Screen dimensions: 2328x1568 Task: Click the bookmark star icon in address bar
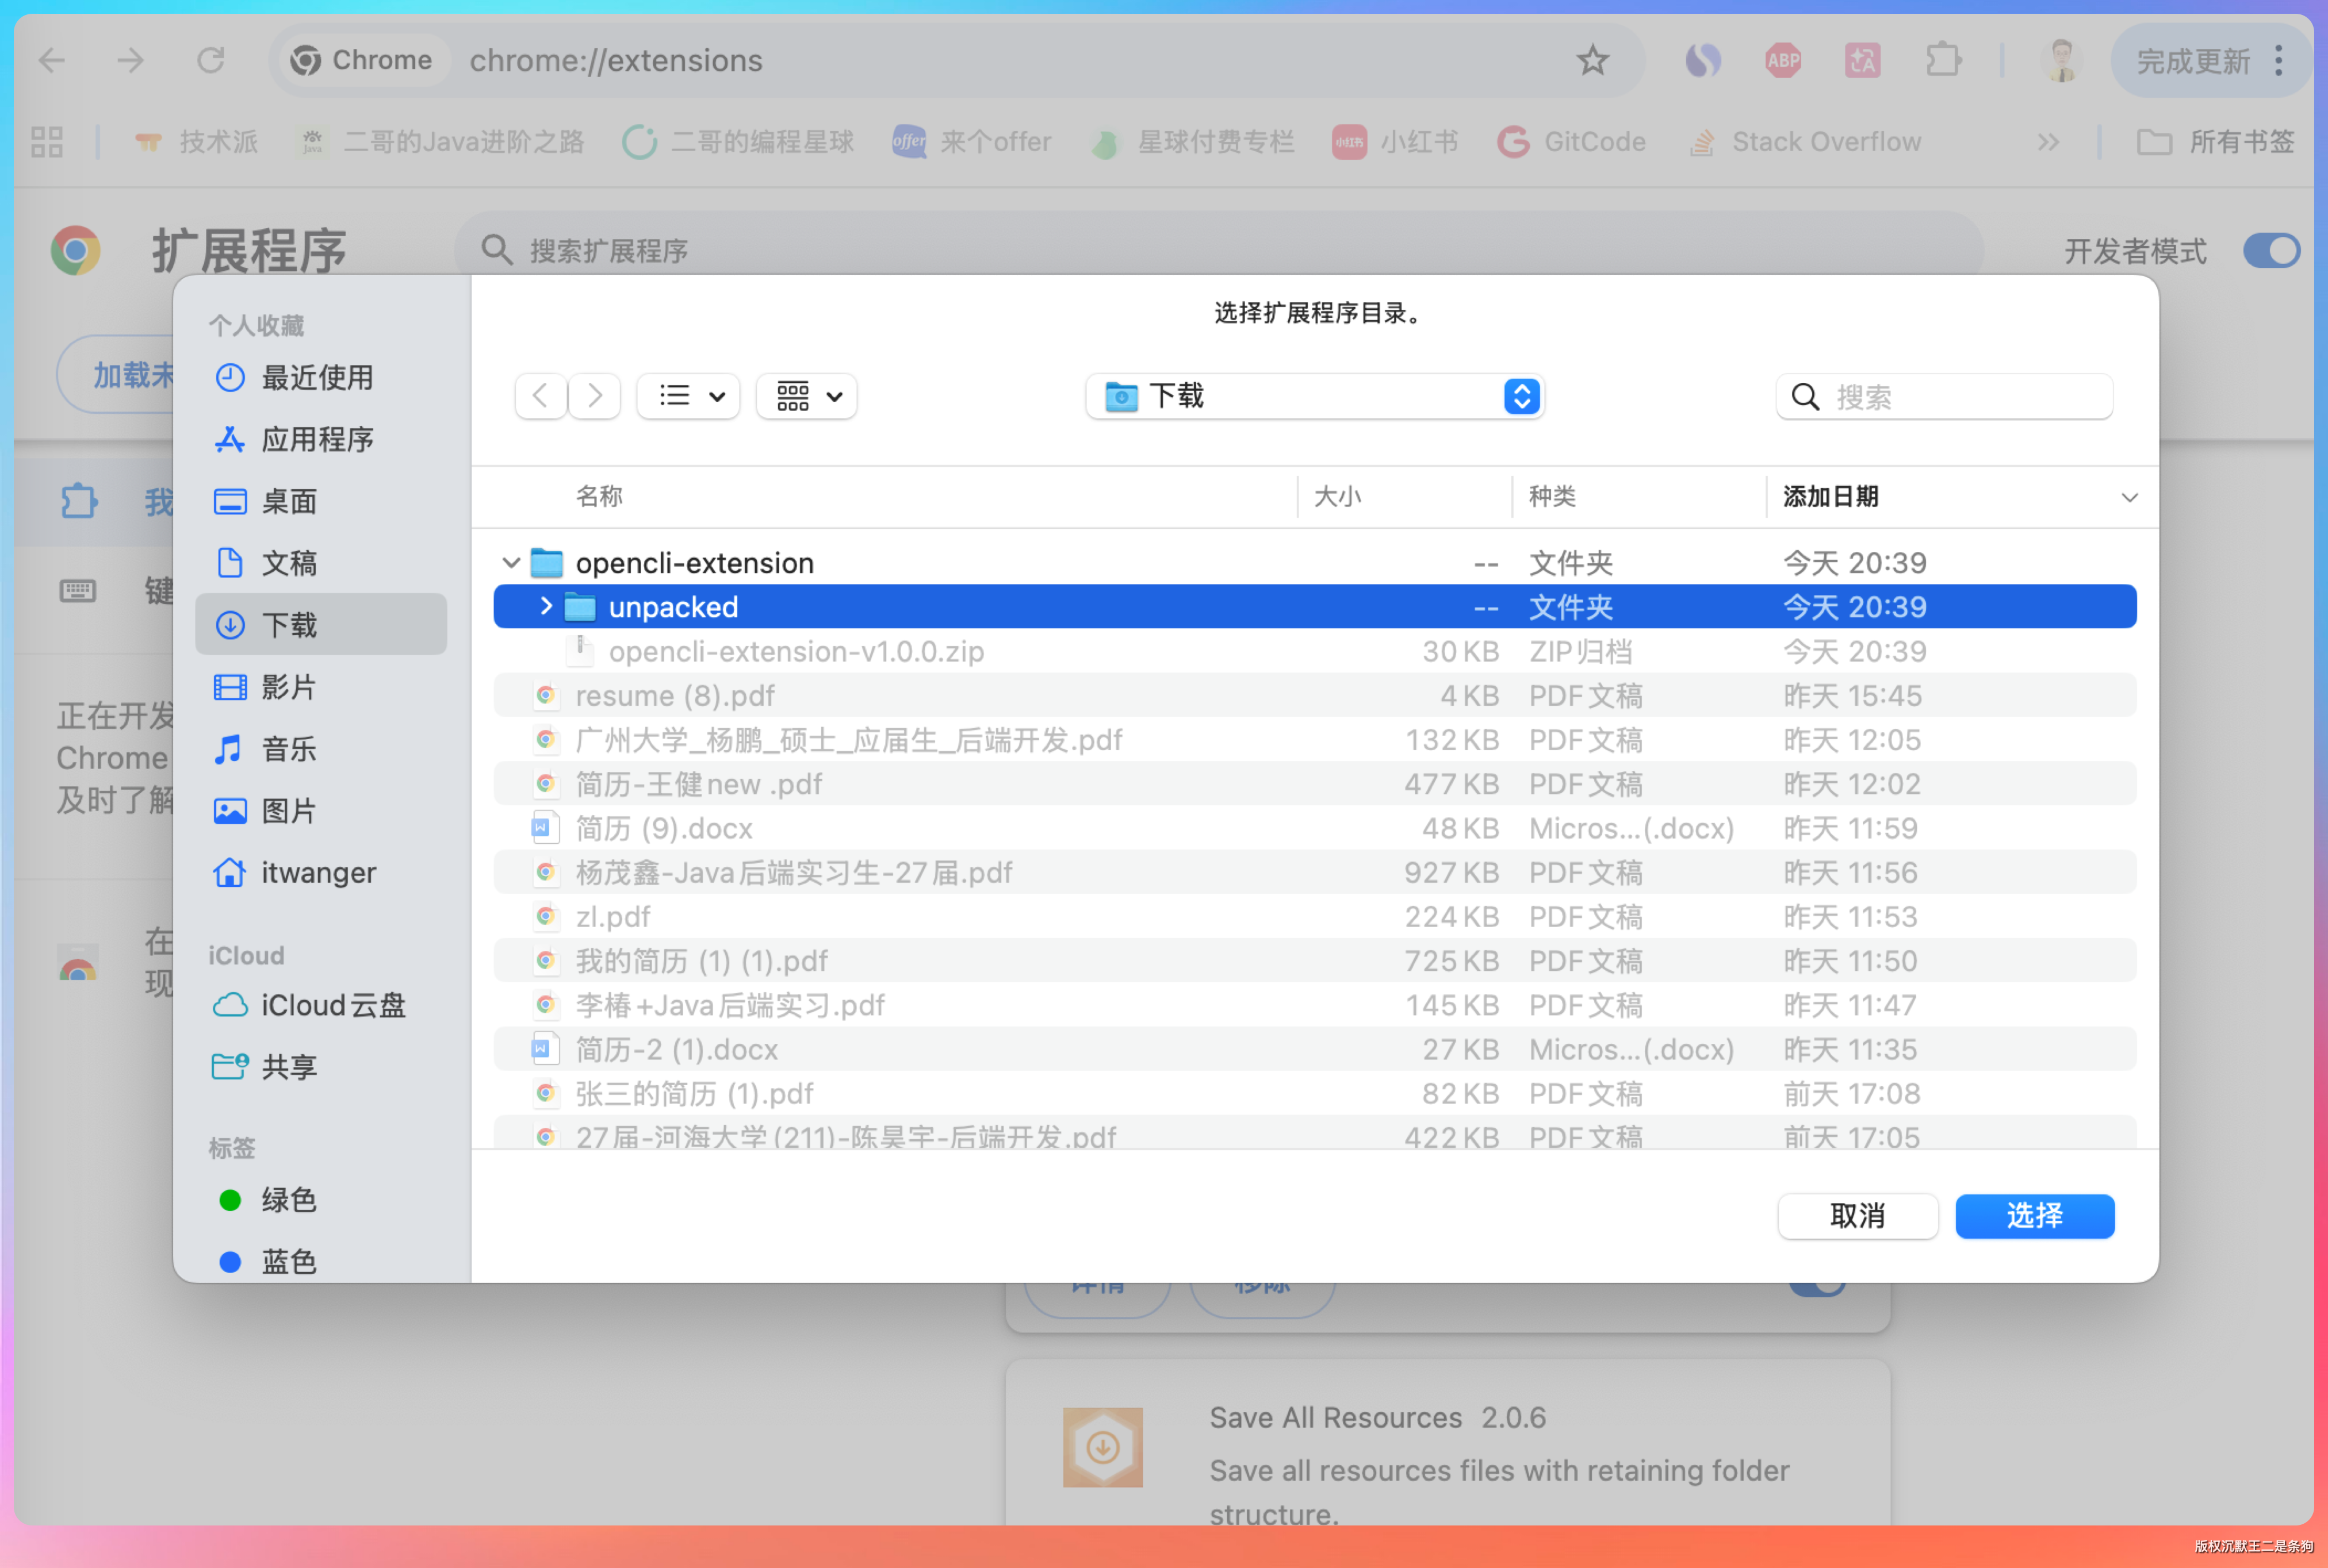(x=1592, y=61)
